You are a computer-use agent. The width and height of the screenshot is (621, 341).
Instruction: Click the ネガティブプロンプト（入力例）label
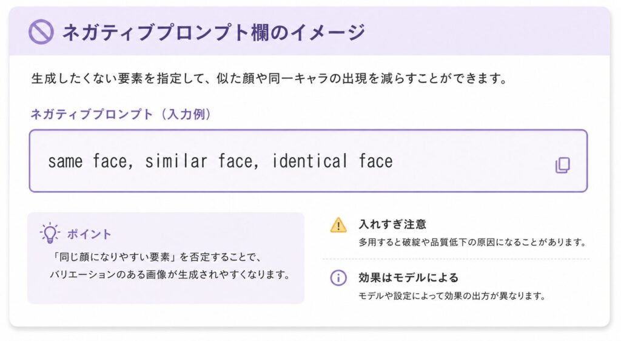pos(121,114)
